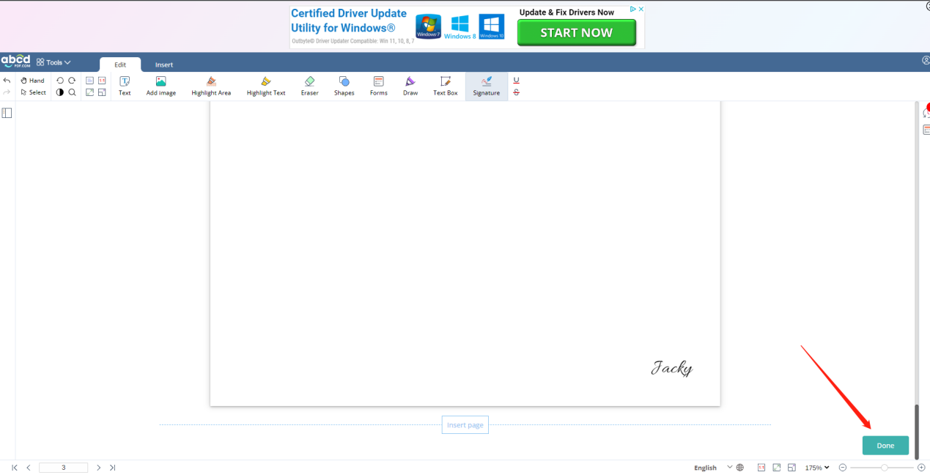This screenshot has height=475, width=930.
Task: Click the fit-to-window expand icon
Action: pyautogui.click(x=89, y=92)
